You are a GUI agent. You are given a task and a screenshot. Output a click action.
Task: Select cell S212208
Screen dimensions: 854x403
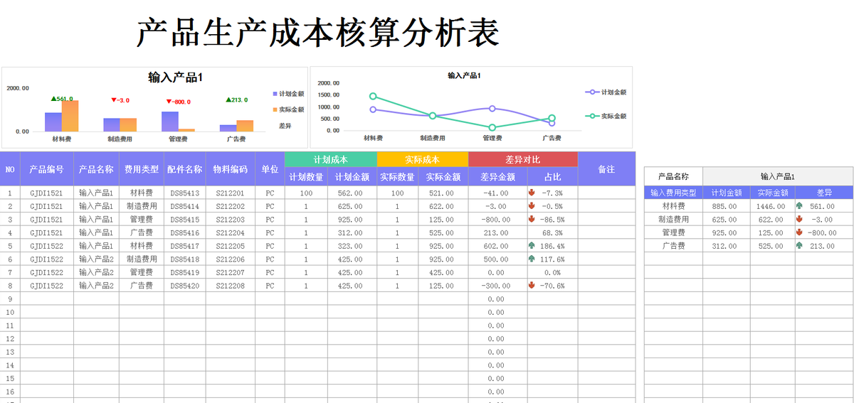tap(231, 286)
